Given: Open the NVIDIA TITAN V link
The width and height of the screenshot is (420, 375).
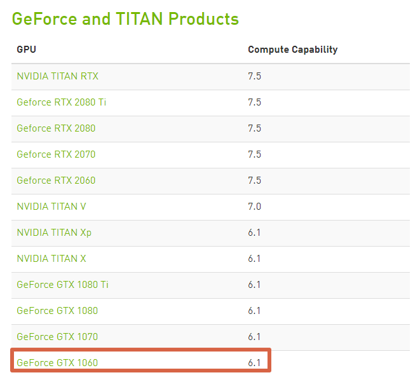Looking at the screenshot, I should pyautogui.click(x=51, y=207).
